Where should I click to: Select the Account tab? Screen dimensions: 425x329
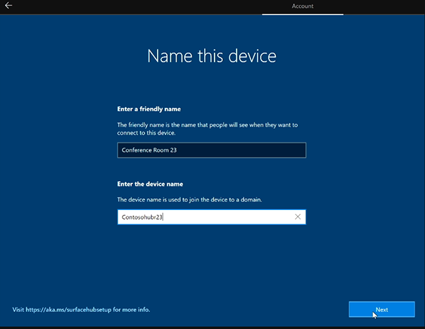[303, 7]
